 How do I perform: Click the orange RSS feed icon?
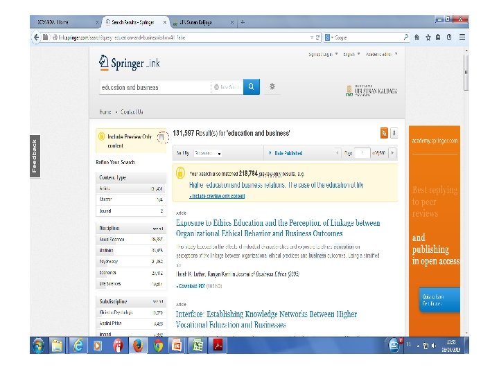[x=384, y=133]
